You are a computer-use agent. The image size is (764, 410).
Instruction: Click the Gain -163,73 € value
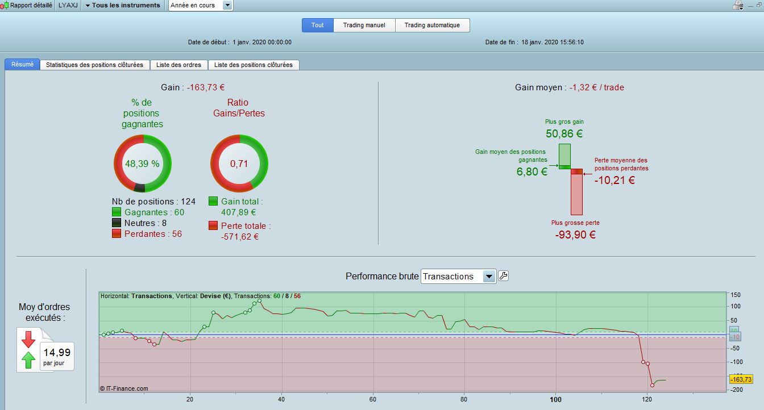[206, 87]
